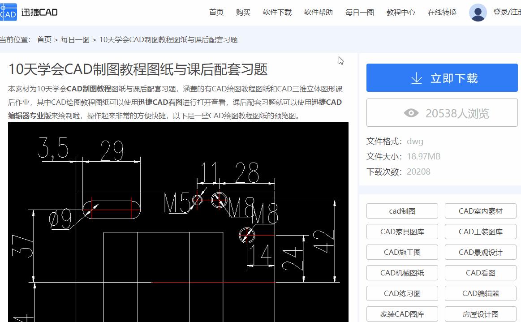Open 教程中心

[401, 12]
